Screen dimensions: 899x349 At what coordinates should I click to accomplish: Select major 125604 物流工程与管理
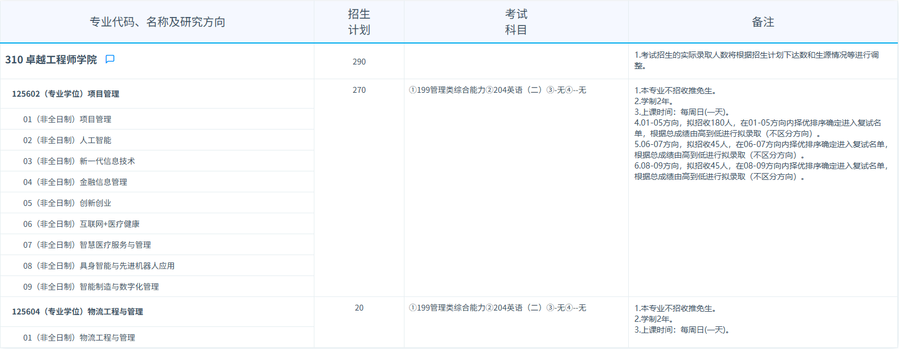click(x=78, y=312)
